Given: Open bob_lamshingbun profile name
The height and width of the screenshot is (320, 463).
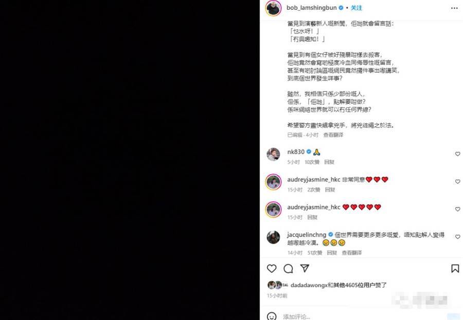Looking at the screenshot, I should tap(312, 8).
